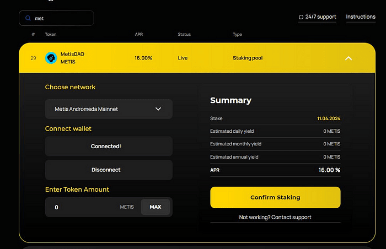Focus the token search field containing 'met'

(x=56, y=18)
